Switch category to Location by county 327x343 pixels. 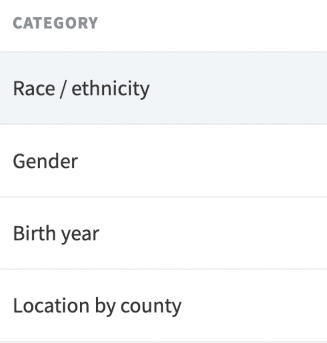click(163, 306)
